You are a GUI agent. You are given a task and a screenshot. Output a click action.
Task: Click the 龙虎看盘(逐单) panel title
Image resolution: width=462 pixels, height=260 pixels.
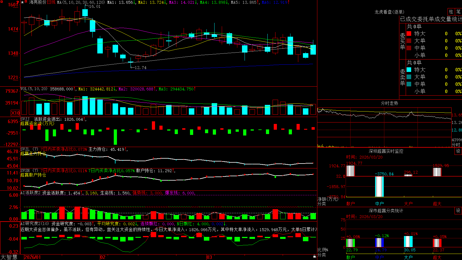389,12
